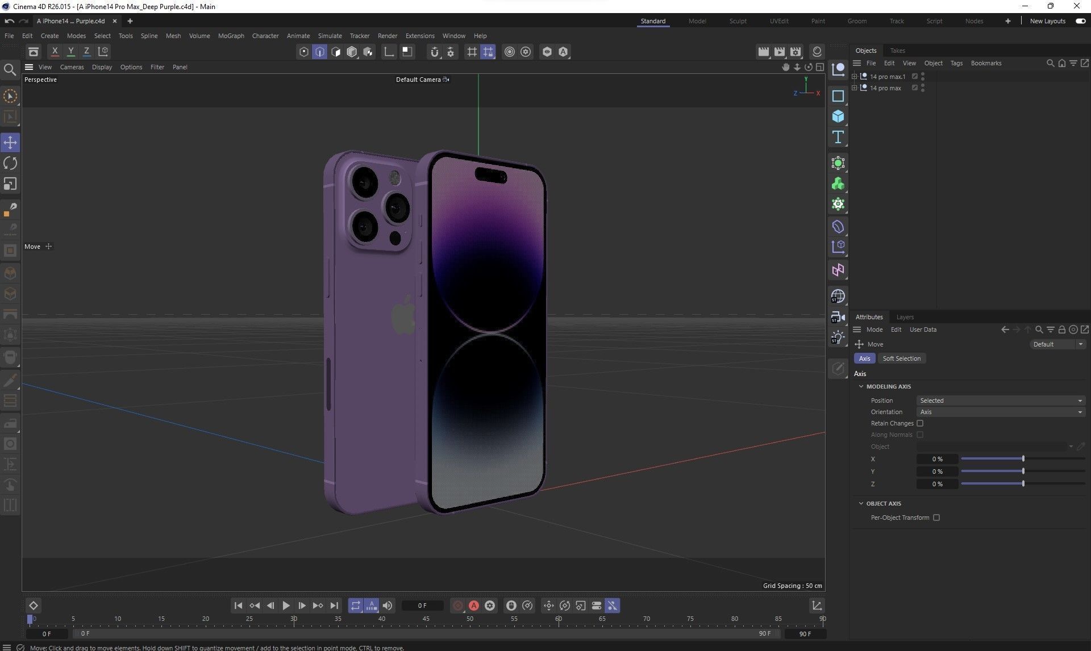1091x651 pixels.
Task: Toggle coordinate system world/object icon
Action: pos(103,51)
